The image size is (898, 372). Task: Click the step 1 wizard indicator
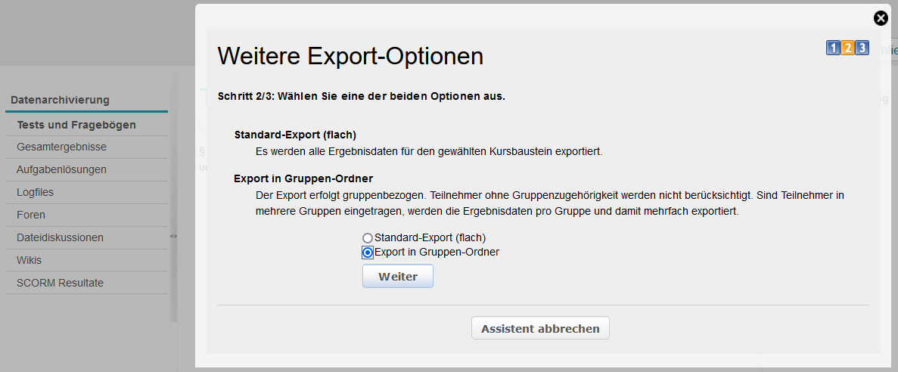[833, 48]
